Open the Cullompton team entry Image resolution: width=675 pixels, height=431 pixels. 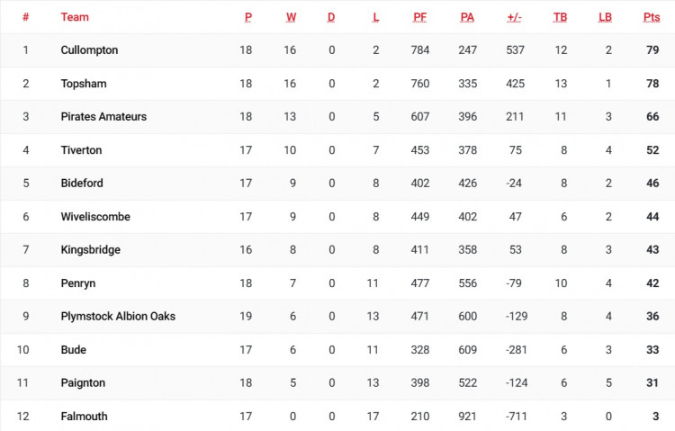tap(89, 50)
